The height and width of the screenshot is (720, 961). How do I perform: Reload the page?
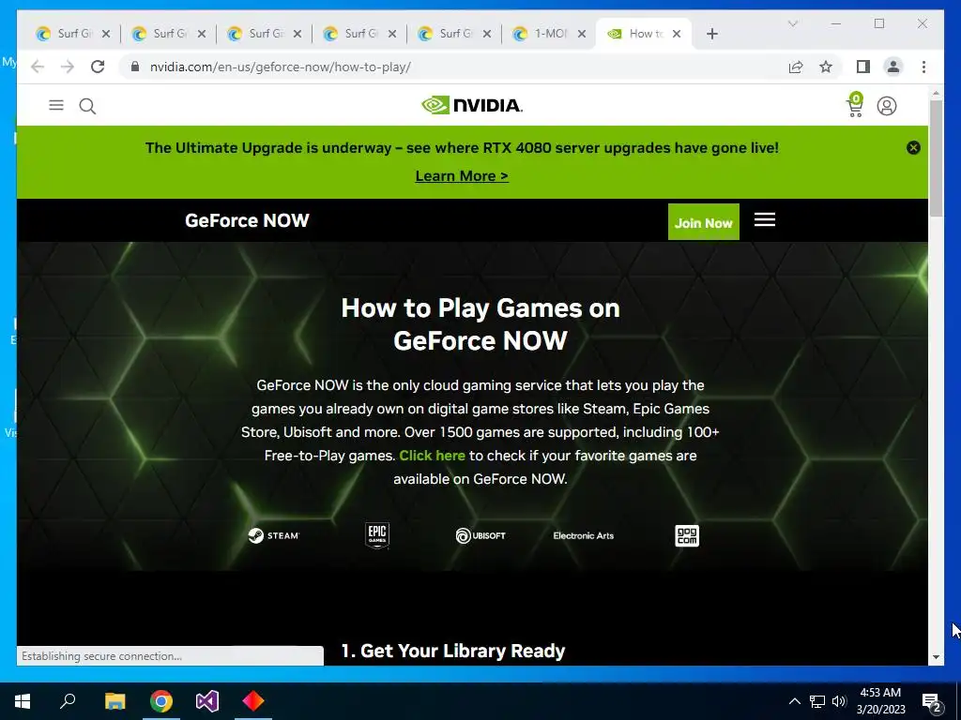(98, 67)
